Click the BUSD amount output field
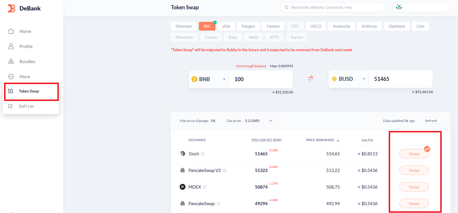 [401, 79]
